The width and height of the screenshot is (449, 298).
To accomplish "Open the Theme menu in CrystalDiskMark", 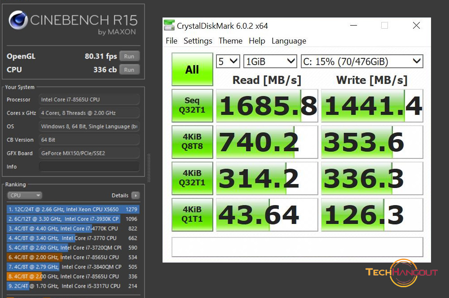I will pyautogui.click(x=230, y=41).
